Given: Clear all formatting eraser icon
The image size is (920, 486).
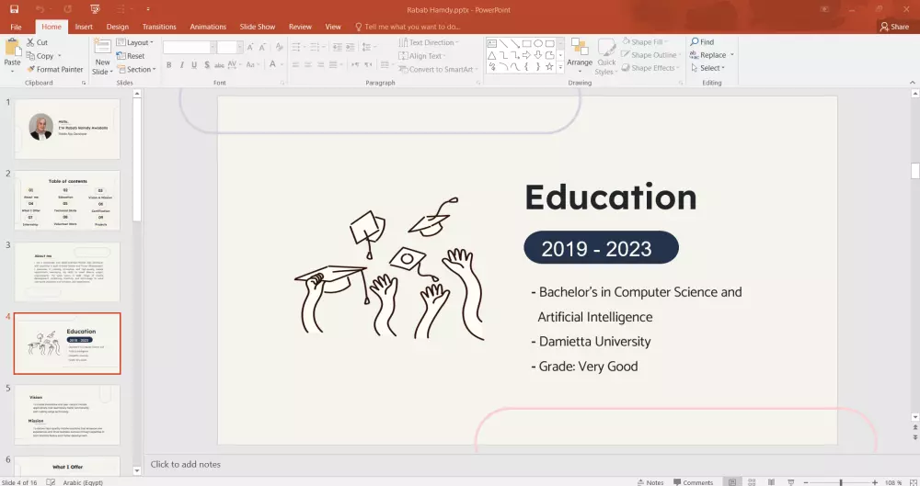Looking at the screenshot, I should pos(280,47).
